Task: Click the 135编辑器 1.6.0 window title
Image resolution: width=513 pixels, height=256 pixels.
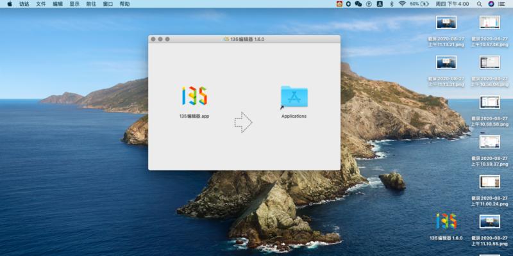Action: pyautogui.click(x=248, y=39)
